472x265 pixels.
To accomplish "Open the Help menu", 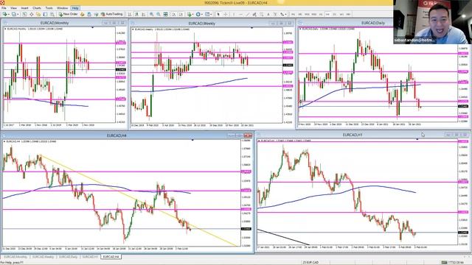I will tap(75, 8).
